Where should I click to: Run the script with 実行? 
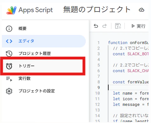(139, 26)
